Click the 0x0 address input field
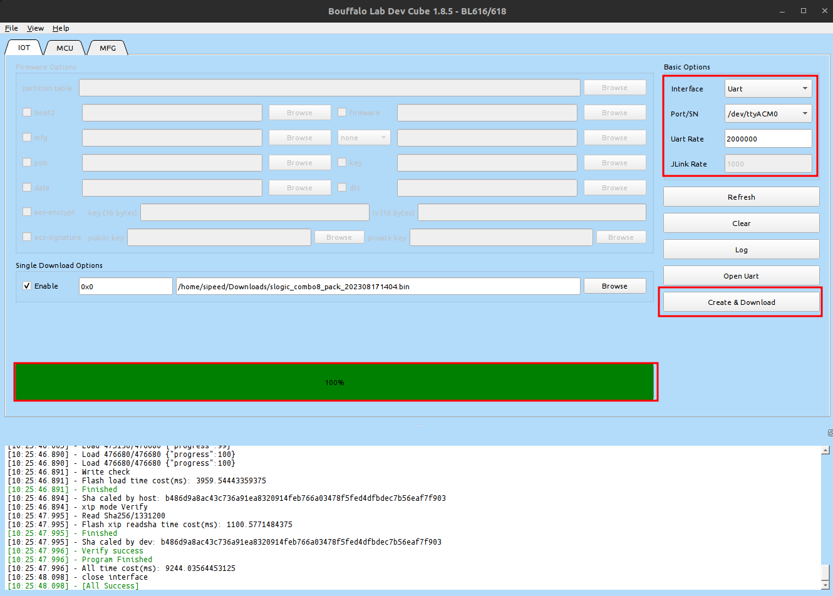833x596 pixels. 125,286
